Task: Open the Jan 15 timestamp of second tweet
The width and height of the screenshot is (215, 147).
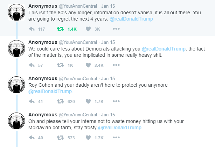Action: click(108, 42)
